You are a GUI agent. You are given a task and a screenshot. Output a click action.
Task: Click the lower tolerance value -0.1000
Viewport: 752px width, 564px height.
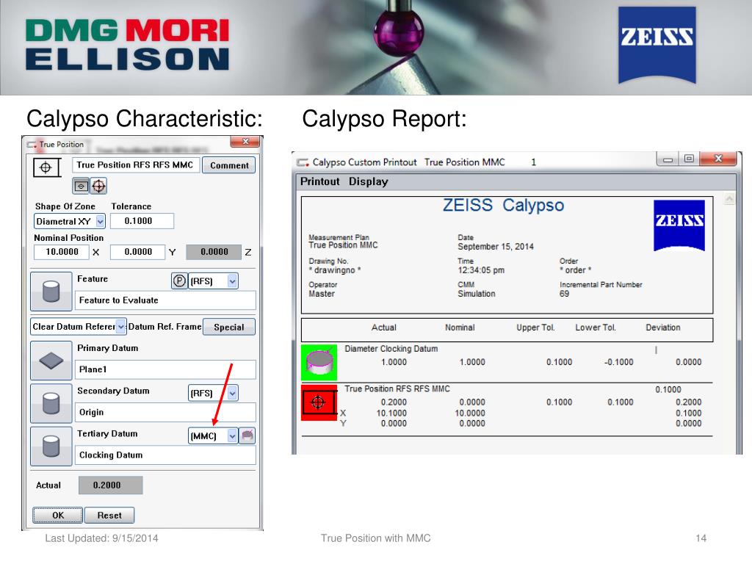pyautogui.click(x=618, y=362)
